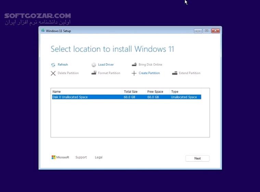Image resolution: width=260 pixels, height=192 pixels.
Task: Click the Bring Disk Online label
Action: [151, 65]
